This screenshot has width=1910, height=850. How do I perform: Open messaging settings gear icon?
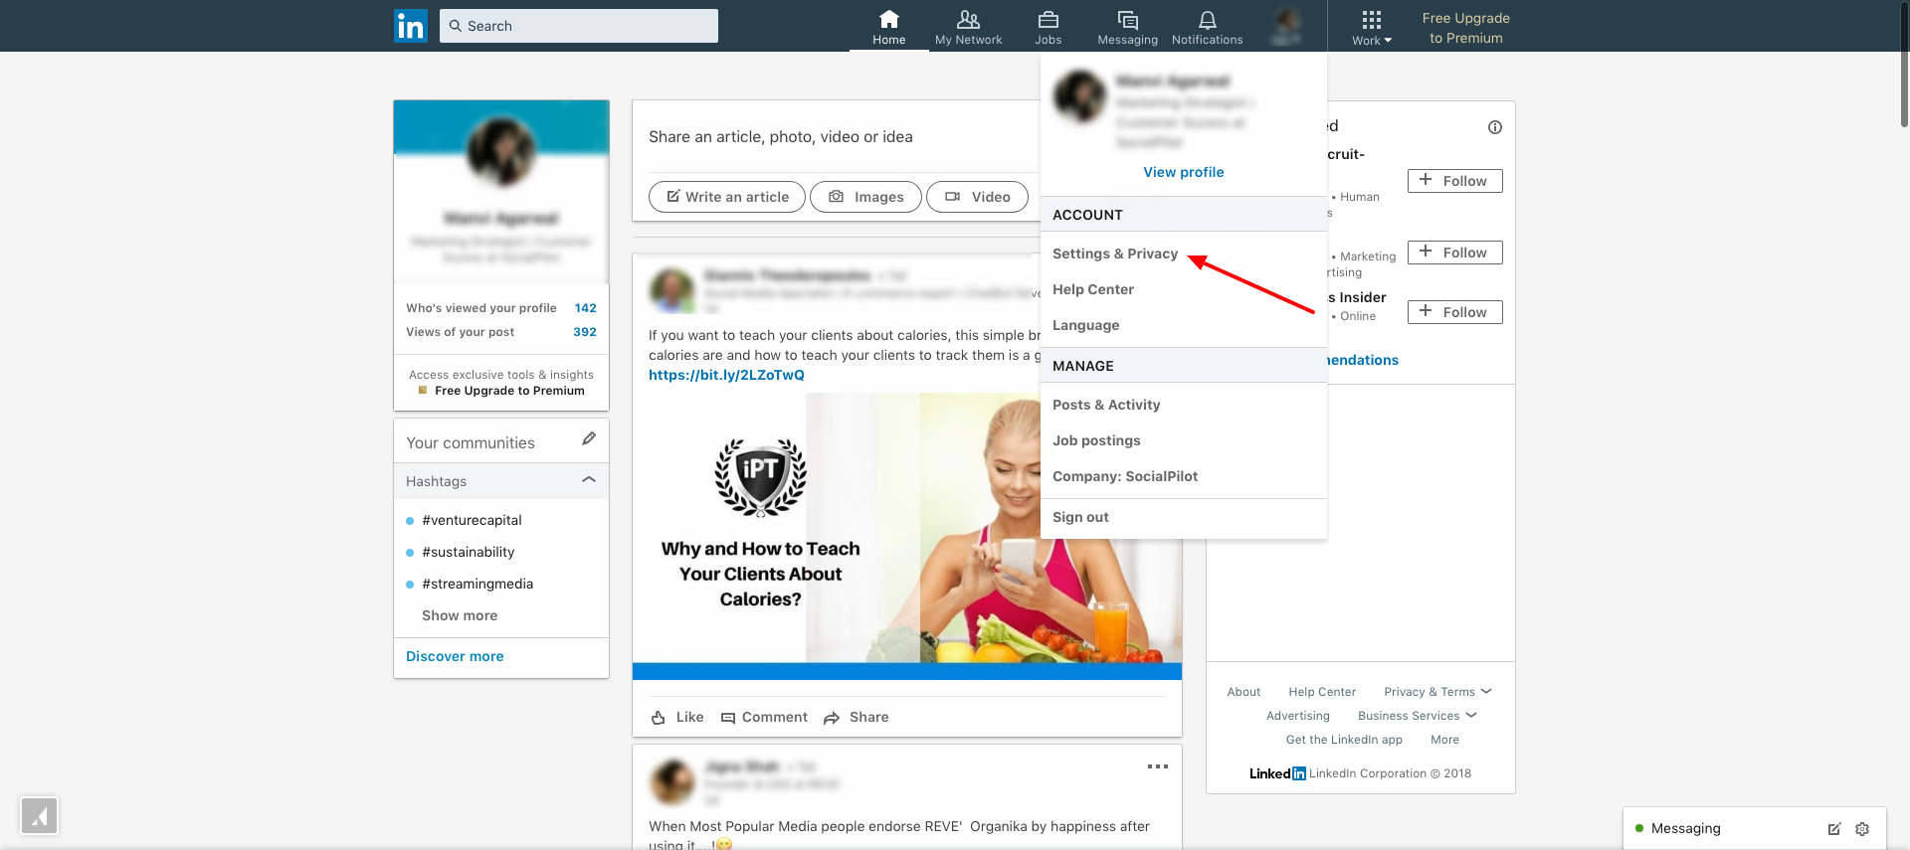(1862, 829)
